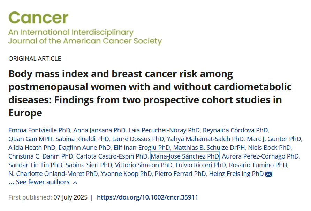Select author Aurora Perez-Cornago PhD
Image resolution: width=311 pixels, height=211 pixels.
260,156
